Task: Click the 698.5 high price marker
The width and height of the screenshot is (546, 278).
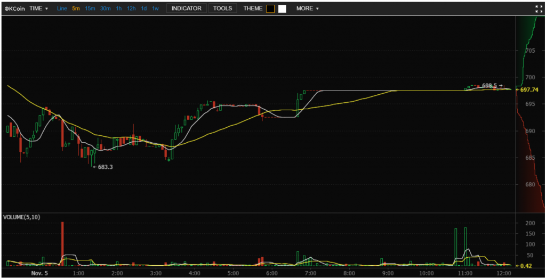Action: click(489, 85)
